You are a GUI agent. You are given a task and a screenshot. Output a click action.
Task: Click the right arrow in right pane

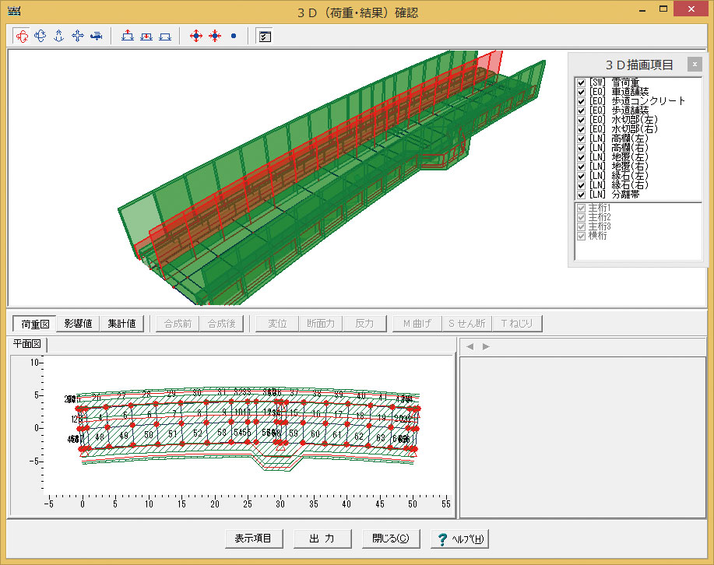click(x=486, y=346)
